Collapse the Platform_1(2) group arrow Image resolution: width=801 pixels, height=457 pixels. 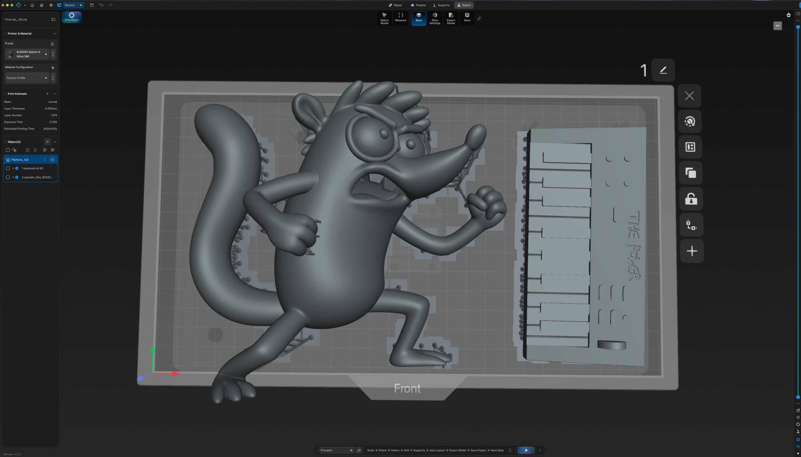click(x=53, y=160)
